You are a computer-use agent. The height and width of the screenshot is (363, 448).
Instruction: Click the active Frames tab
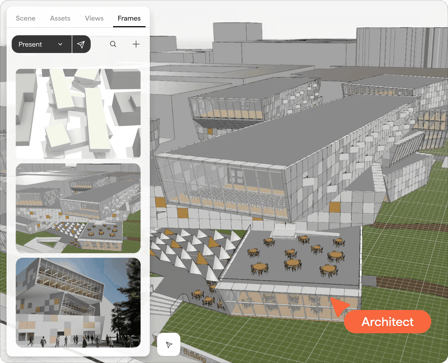point(129,18)
